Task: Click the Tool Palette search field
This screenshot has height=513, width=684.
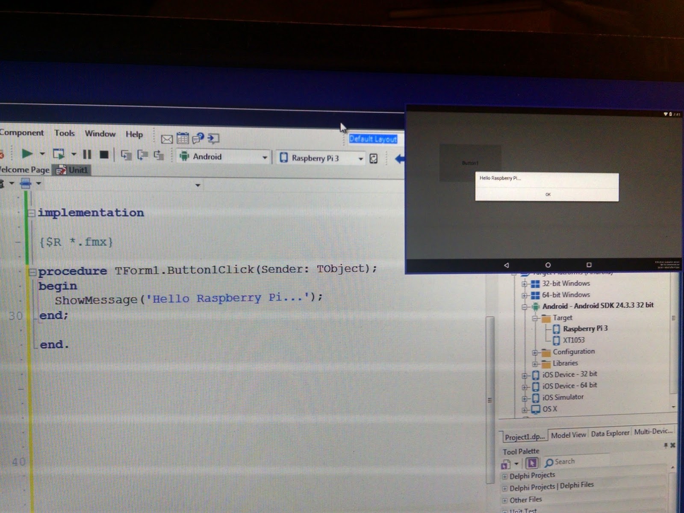Action: point(577,462)
